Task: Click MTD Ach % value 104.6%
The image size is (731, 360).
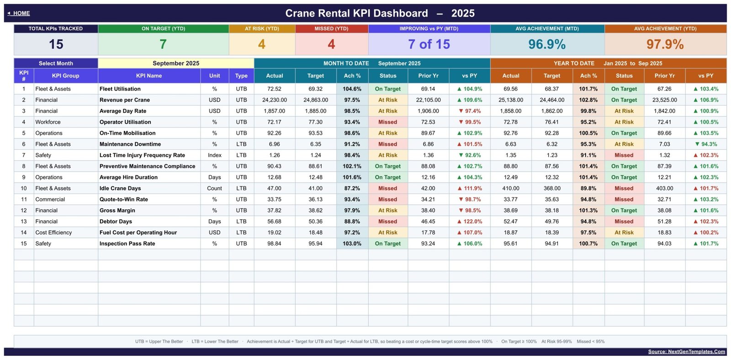Action: click(352, 89)
